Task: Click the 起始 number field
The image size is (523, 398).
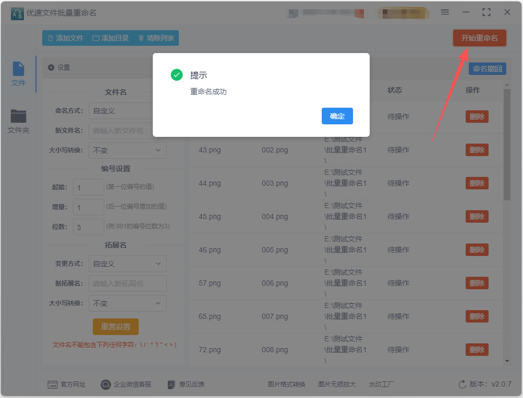Action: [x=89, y=187]
